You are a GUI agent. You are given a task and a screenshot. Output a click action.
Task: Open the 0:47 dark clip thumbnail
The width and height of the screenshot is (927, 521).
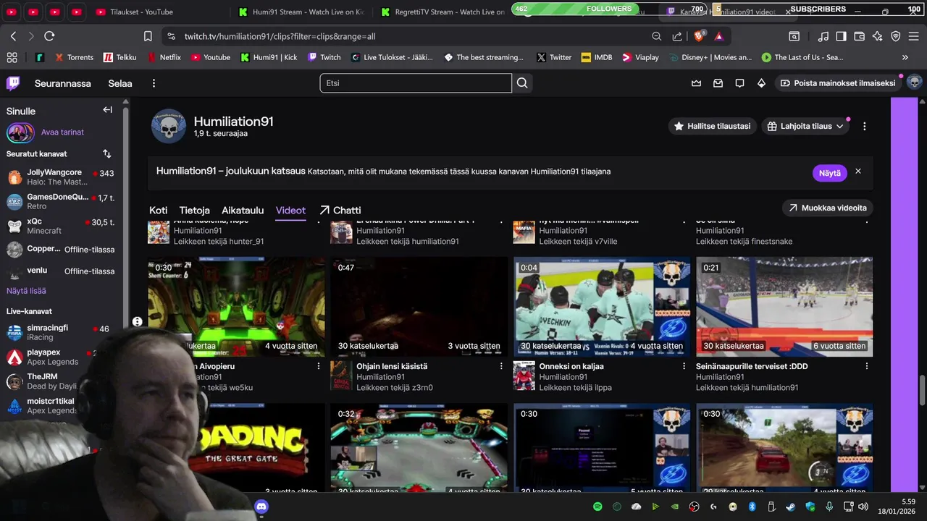419,307
